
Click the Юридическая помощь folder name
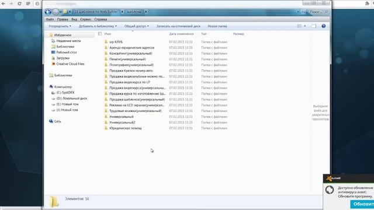point(126,128)
